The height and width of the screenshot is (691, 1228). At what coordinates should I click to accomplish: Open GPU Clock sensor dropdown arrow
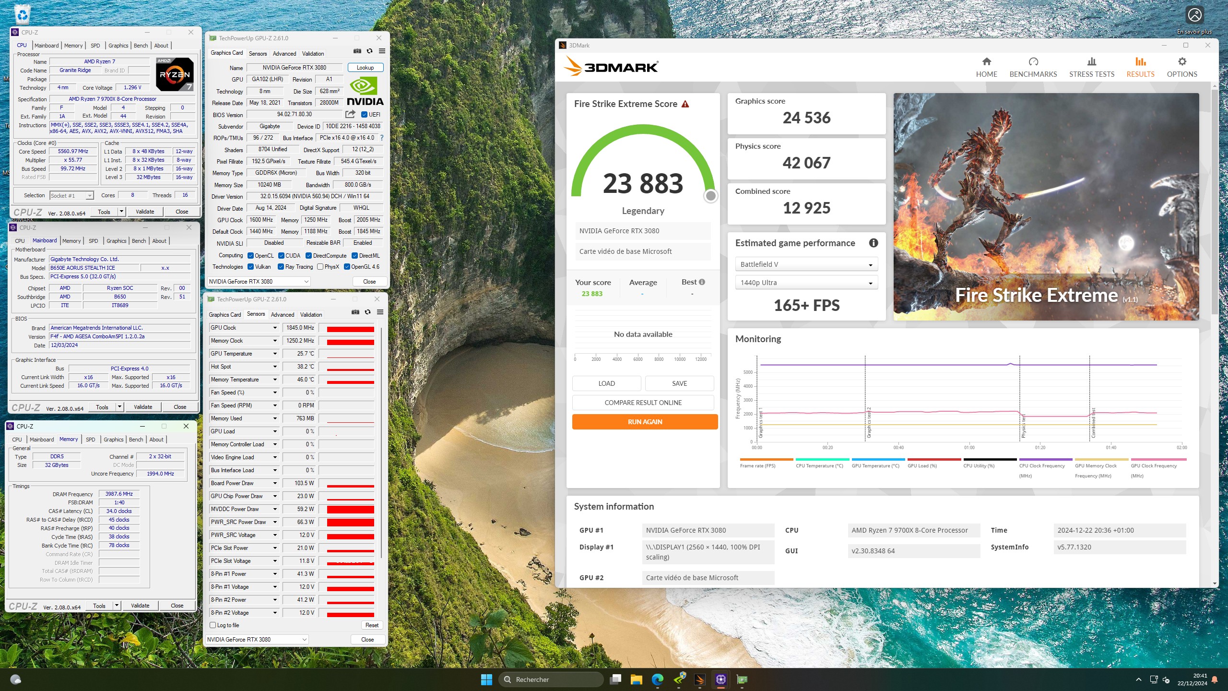(x=275, y=328)
